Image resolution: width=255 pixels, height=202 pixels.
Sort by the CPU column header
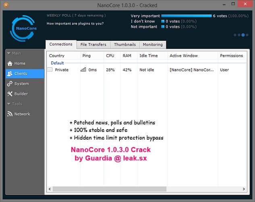coord(112,56)
